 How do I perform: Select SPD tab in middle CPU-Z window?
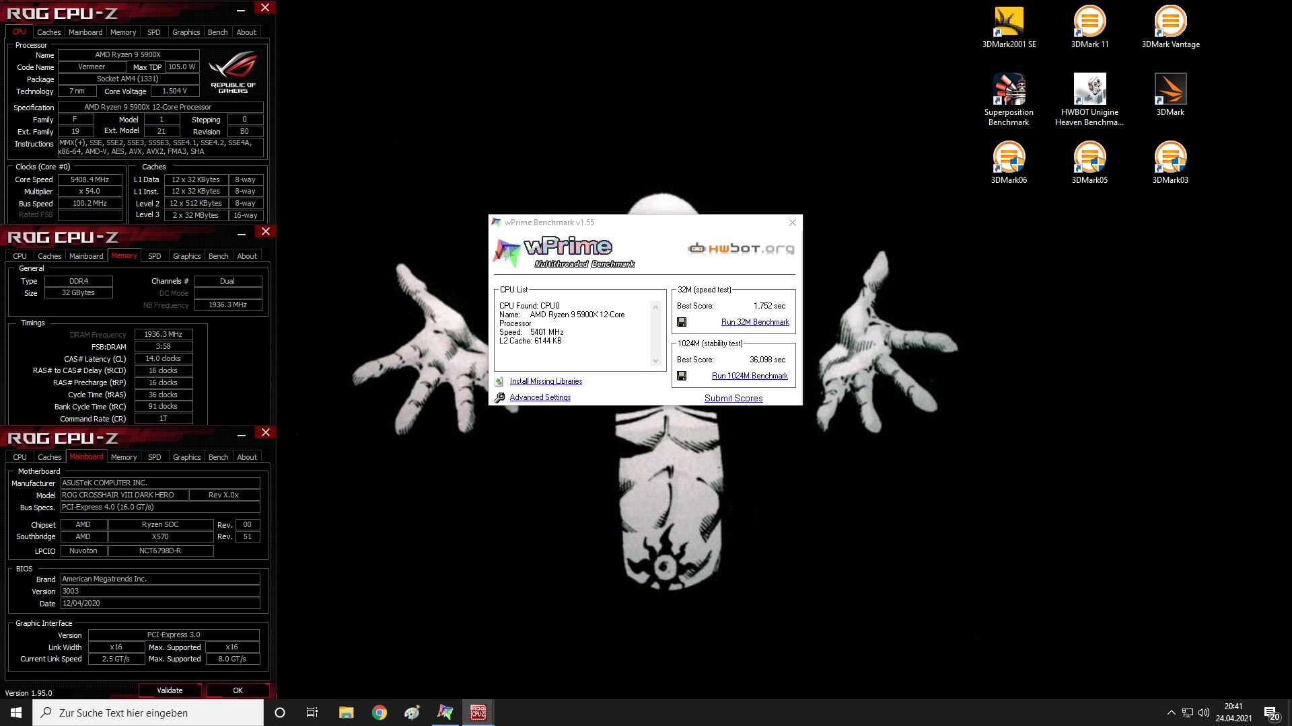pos(155,256)
